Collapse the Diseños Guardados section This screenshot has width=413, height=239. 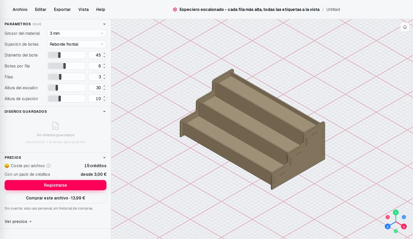(104, 112)
